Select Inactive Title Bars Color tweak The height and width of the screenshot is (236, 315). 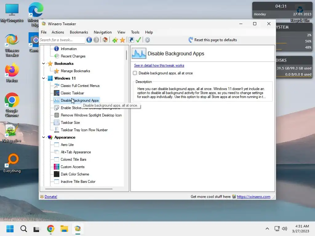coord(78,182)
